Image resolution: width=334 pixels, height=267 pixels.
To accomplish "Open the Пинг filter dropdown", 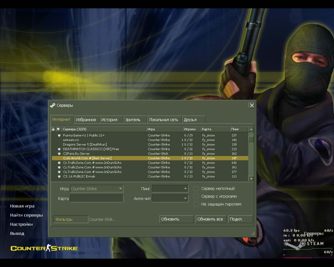I will point(170,189).
